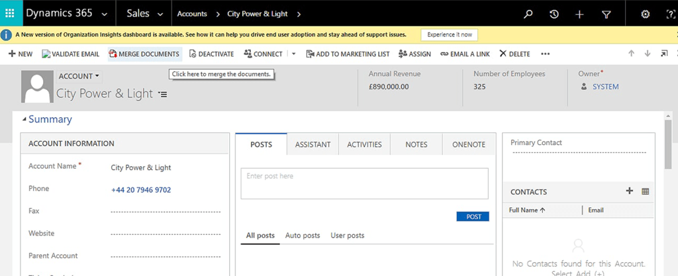This screenshot has height=276, width=678.
Task: Click DEACTIVATE command
Action: tap(211, 54)
